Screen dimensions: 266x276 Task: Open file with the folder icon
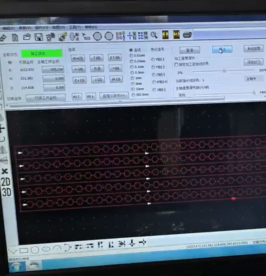click(x=27, y=37)
